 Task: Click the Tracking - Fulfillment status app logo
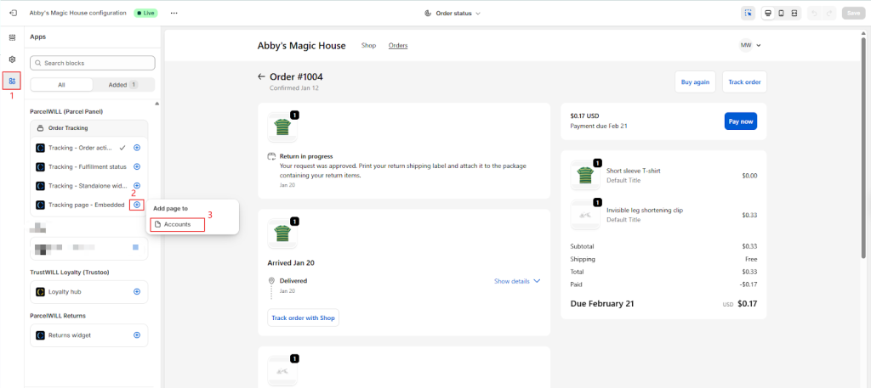[40, 167]
